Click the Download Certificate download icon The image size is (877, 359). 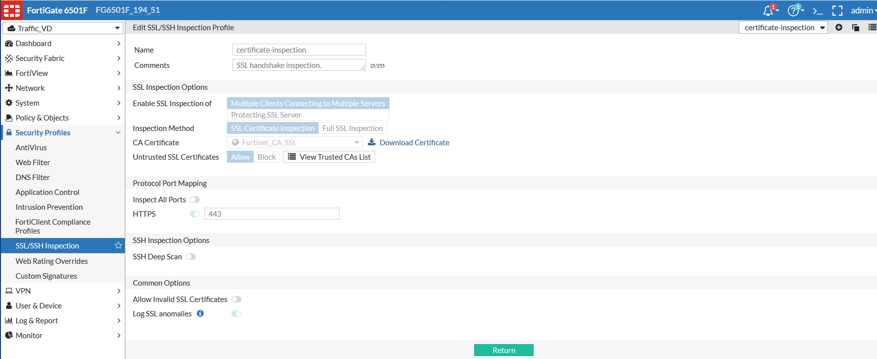372,142
